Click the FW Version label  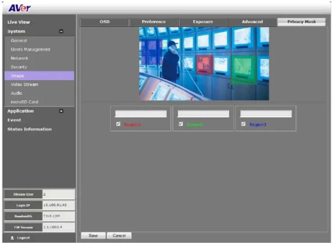click(x=24, y=227)
